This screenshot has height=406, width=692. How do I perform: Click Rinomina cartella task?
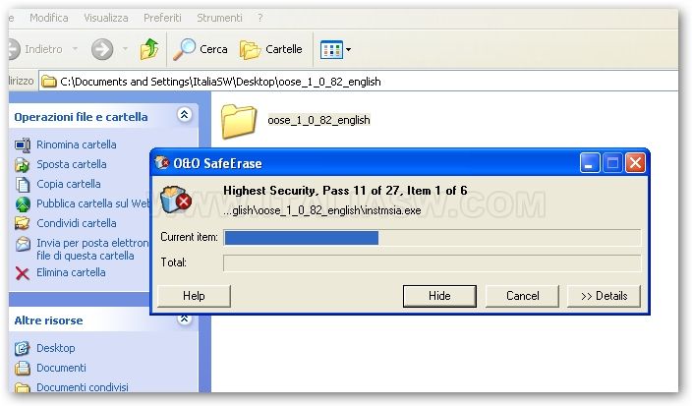pos(77,145)
